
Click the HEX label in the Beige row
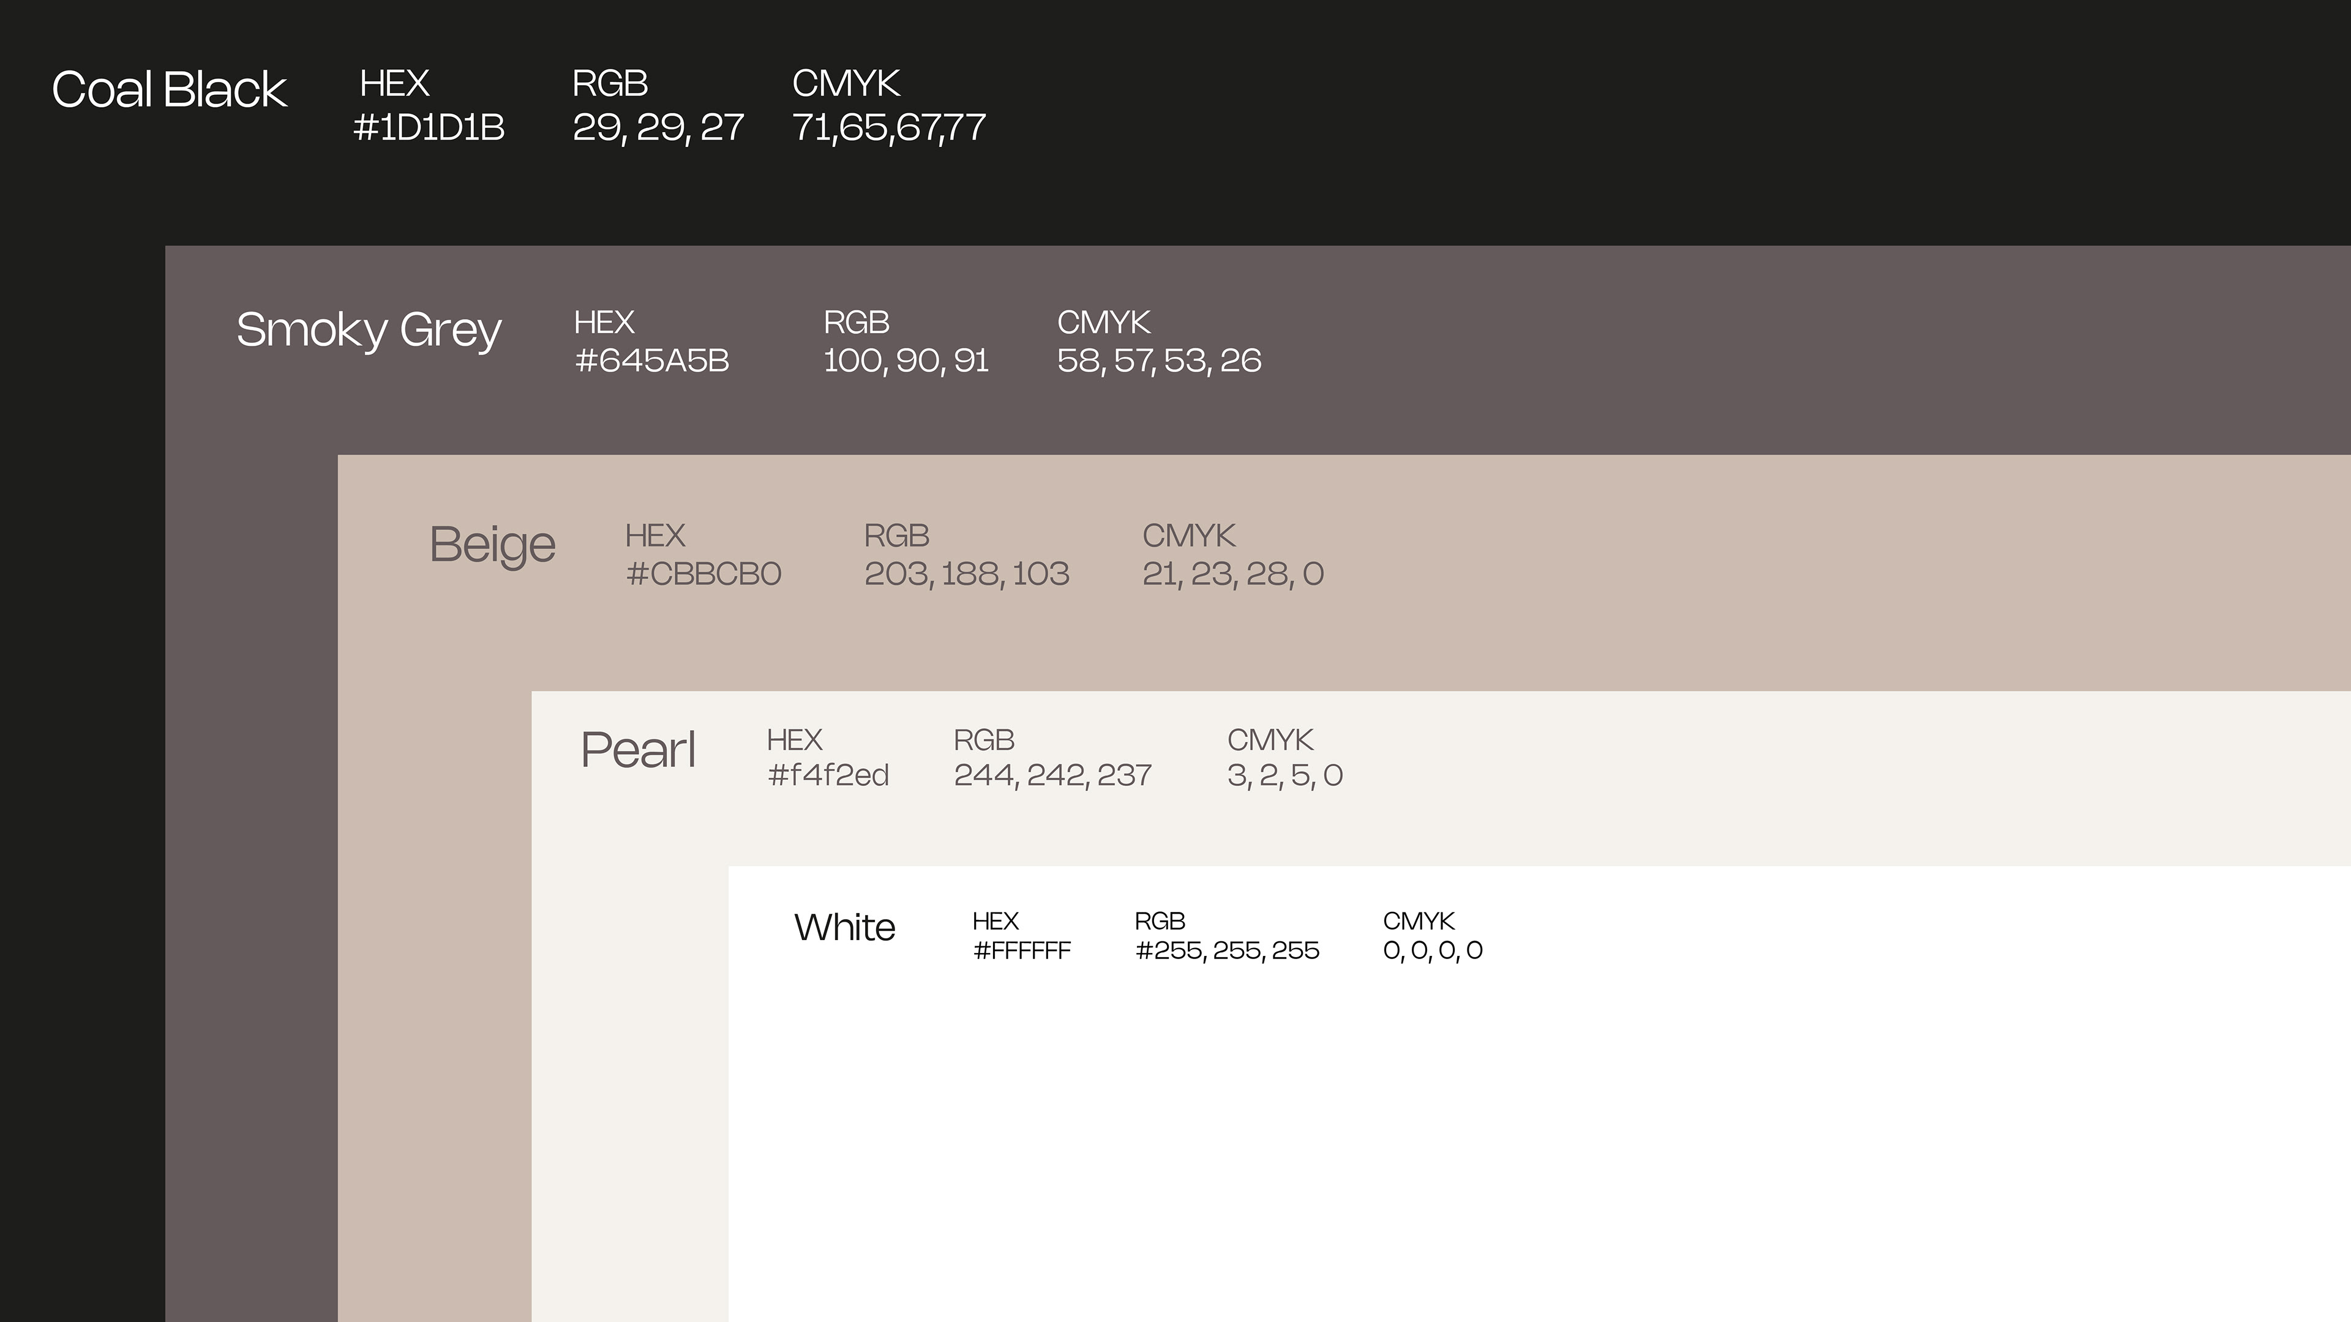pyautogui.click(x=655, y=536)
